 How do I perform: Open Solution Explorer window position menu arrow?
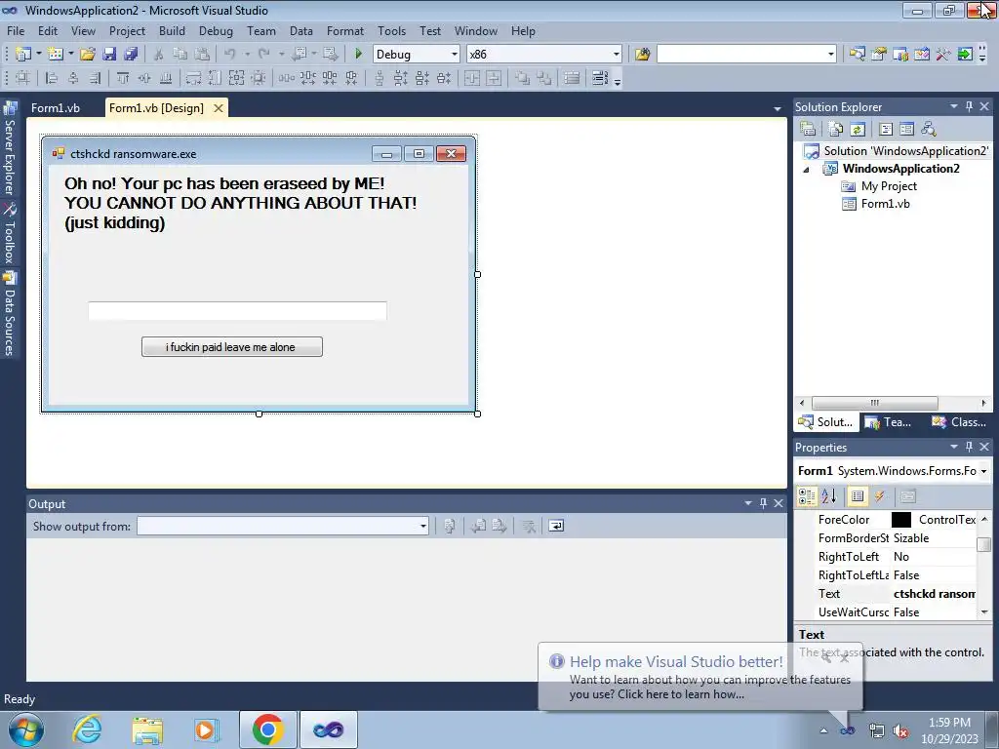coord(954,106)
